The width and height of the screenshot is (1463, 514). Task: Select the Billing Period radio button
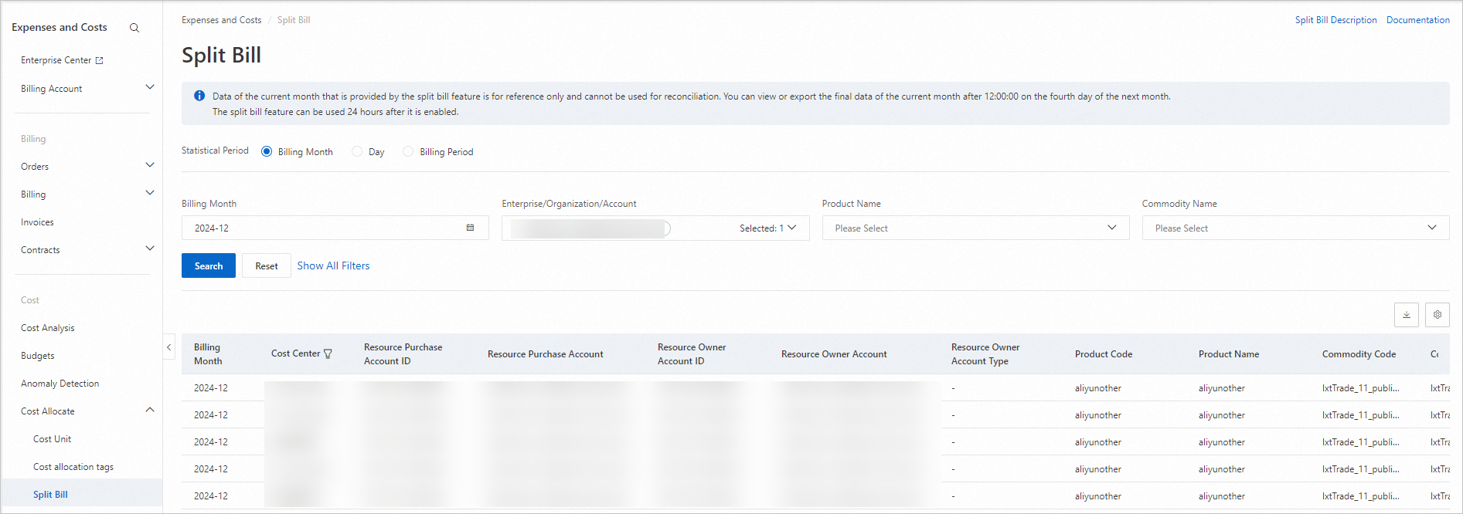(408, 151)
